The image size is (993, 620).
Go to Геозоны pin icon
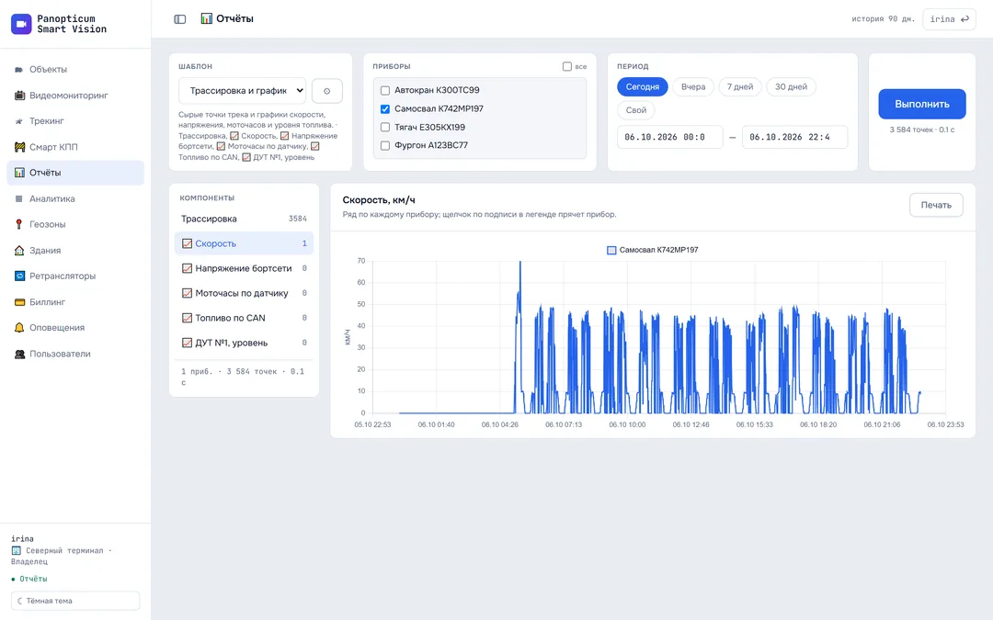click(19, 224)
